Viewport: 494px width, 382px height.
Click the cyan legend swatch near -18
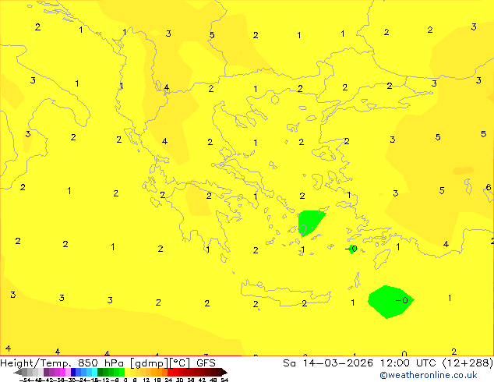point(94,372)
